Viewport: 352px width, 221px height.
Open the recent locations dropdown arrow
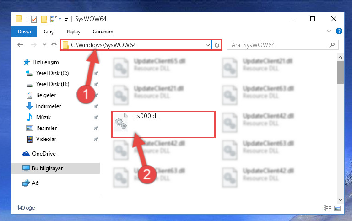point(45,45)
